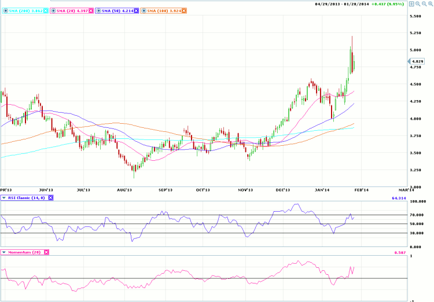Viewport: 434px width, 302px height.
Task: Close the SMA (50) overlay
Action: click(x=137, y=11)
